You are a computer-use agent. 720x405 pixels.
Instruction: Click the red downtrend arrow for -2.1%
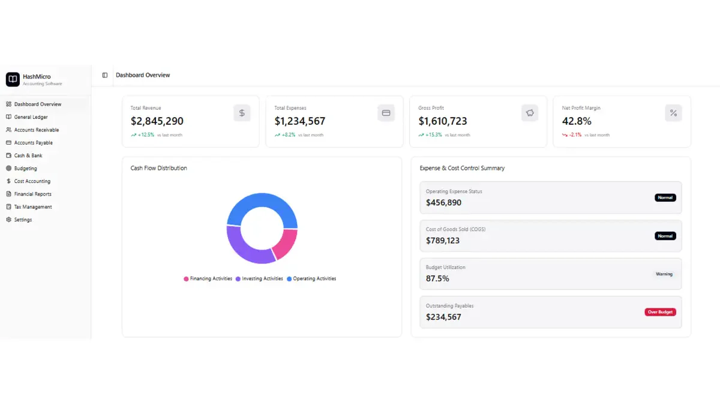coord(565,135)
